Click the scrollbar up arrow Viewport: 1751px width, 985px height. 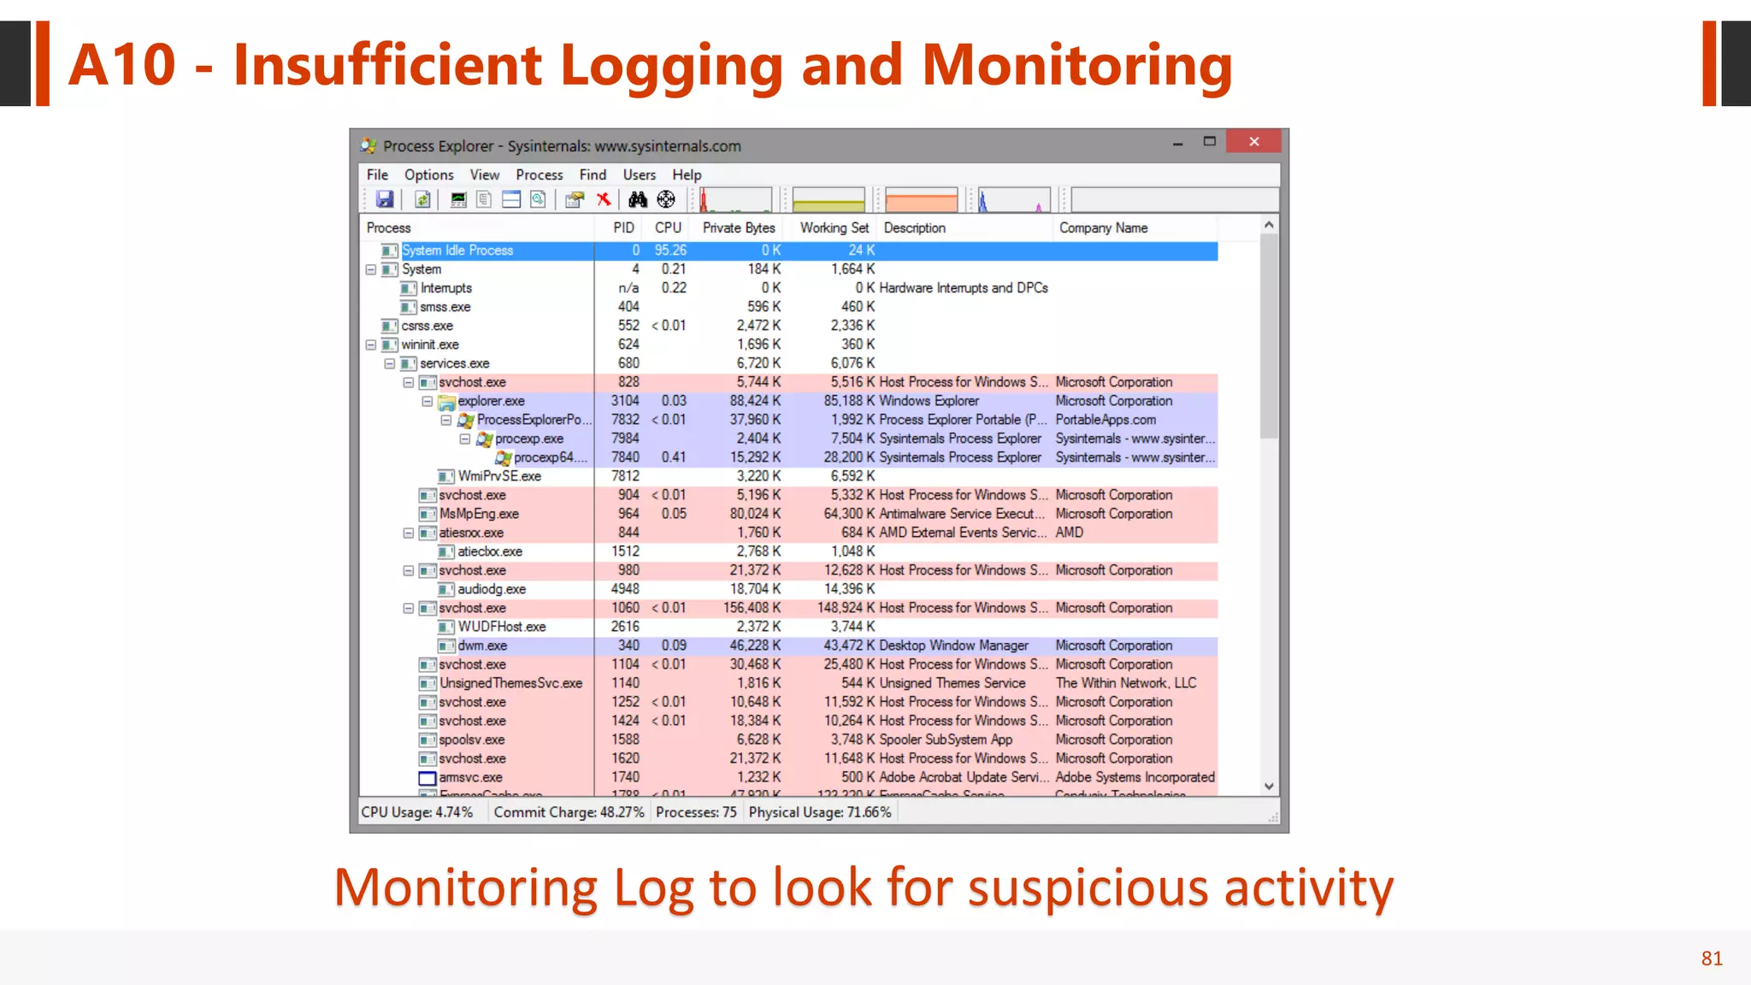point(1269,225)
